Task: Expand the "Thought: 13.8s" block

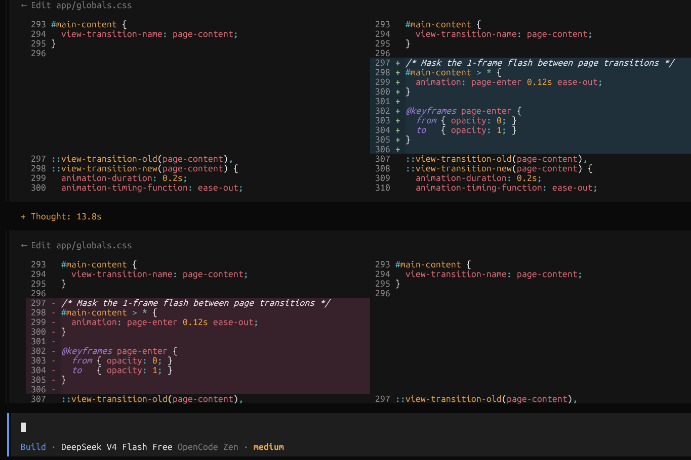Action: 61,216
